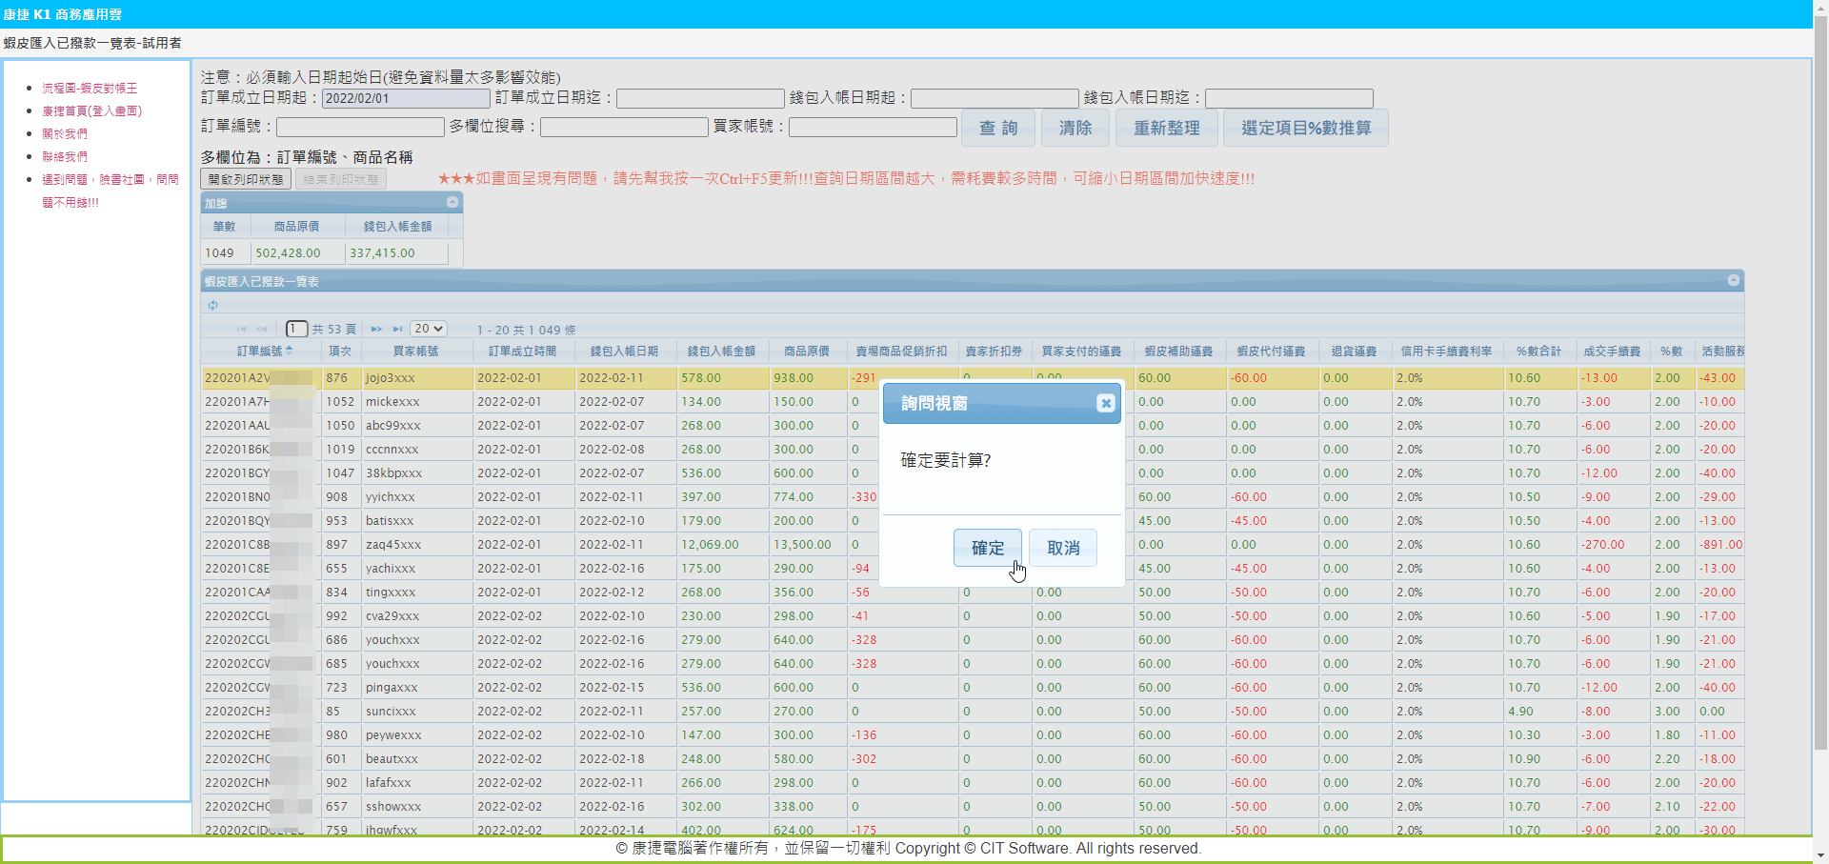Jump to last page icon
The image size is (1829, 864).
(x=397, y=330)
